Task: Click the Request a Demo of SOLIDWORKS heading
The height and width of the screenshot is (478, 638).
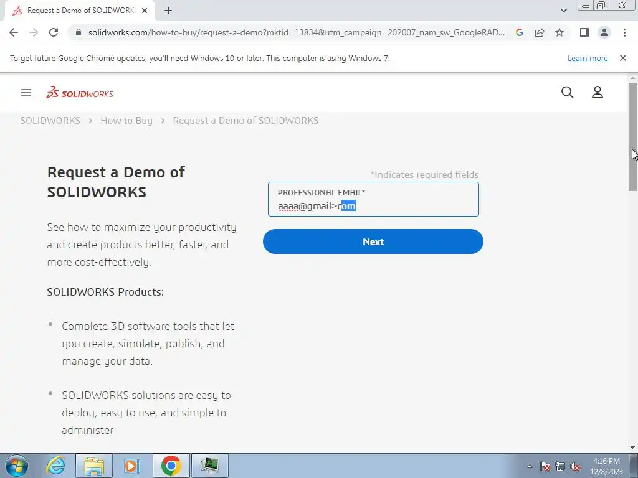Action: click(x=116, y=182)
